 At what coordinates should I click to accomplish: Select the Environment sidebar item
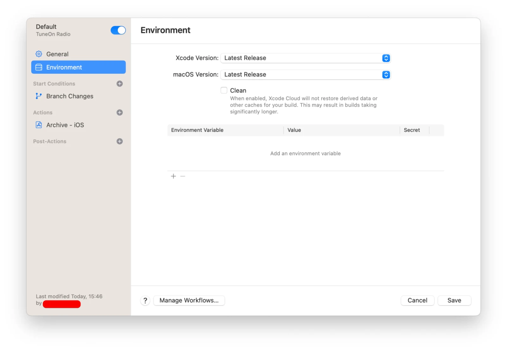(78, 67)
